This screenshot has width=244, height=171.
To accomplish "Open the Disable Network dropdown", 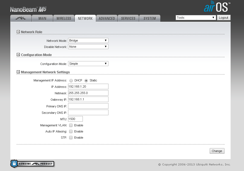I will point(88,47).
